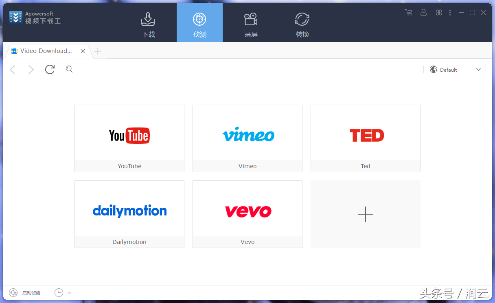The width and height of the screenshot is (495, 303).
Task: Click the Vevo label text
Action: 247,242
